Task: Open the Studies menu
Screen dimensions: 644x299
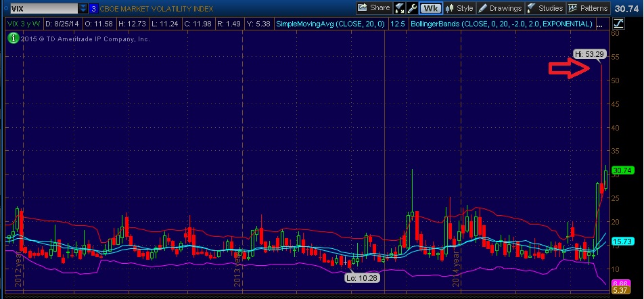Action: (545, 8)
